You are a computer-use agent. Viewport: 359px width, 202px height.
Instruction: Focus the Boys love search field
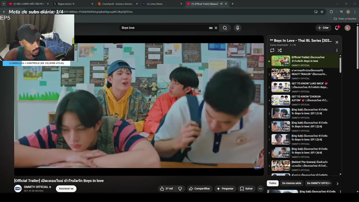(x=164, y=28)
